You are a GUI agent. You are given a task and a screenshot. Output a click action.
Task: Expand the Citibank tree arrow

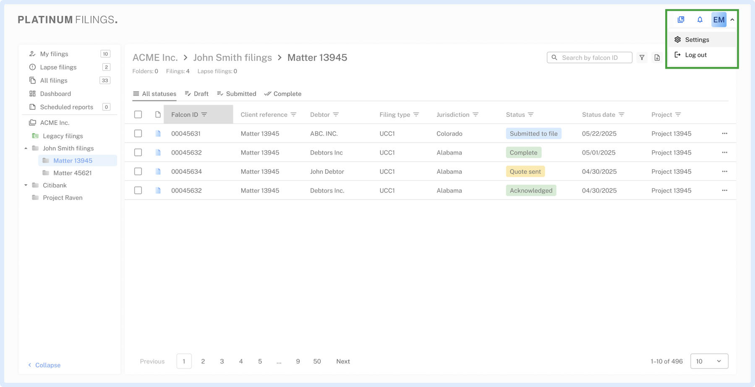click(26, 185)
